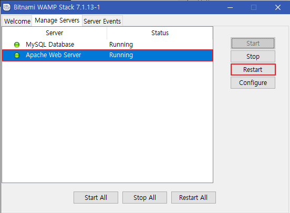Minimize the Bitnami WAMP Stack window
This screenshot has height=213, width=290.
[x=230, y=7]
